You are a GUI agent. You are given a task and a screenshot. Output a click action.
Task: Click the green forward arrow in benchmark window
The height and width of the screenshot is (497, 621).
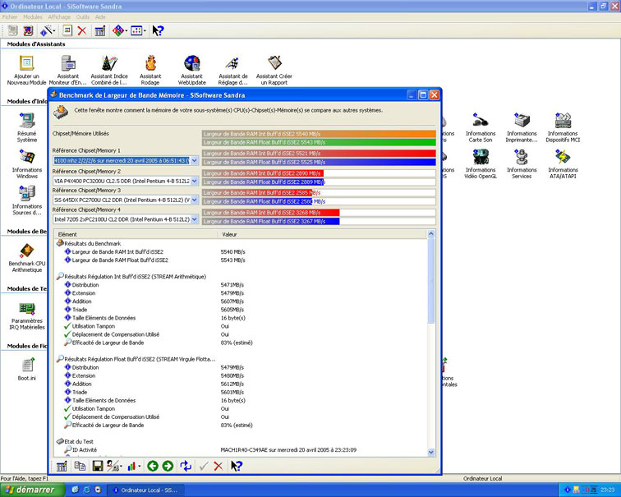tap(168, 466)
